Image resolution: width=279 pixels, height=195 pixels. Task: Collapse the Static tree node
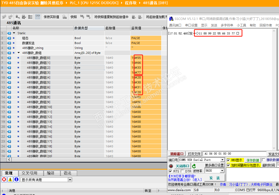[14, 33]
